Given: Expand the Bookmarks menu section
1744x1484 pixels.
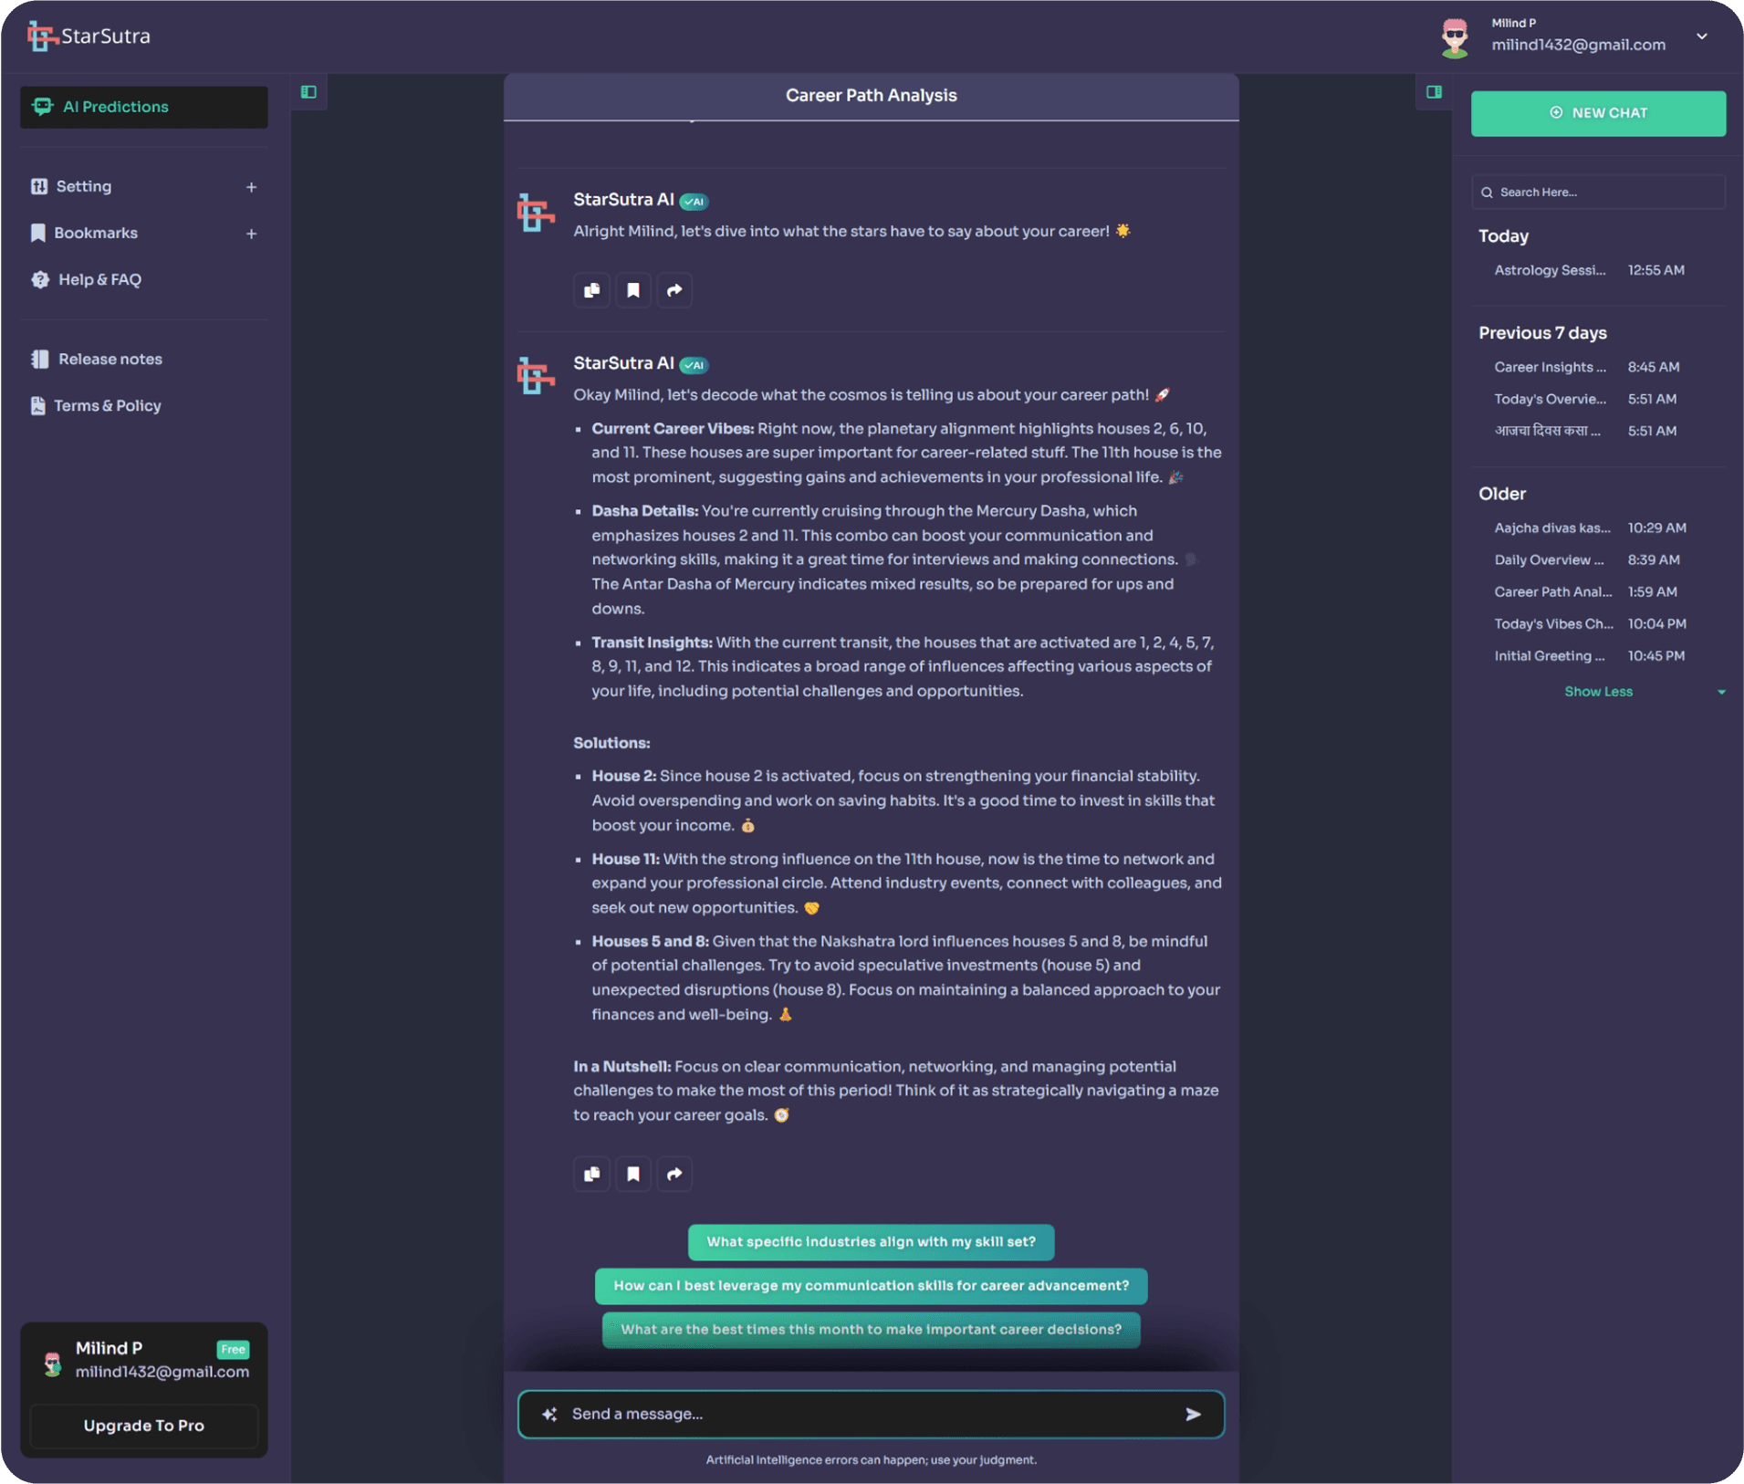Looking at the screenshot, I should pyautogui.click(x=251, y=234).
